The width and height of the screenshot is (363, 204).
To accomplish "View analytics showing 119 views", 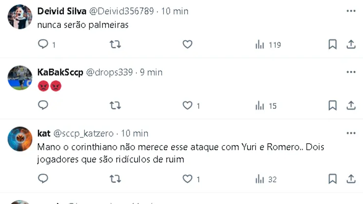I will 268,45.
